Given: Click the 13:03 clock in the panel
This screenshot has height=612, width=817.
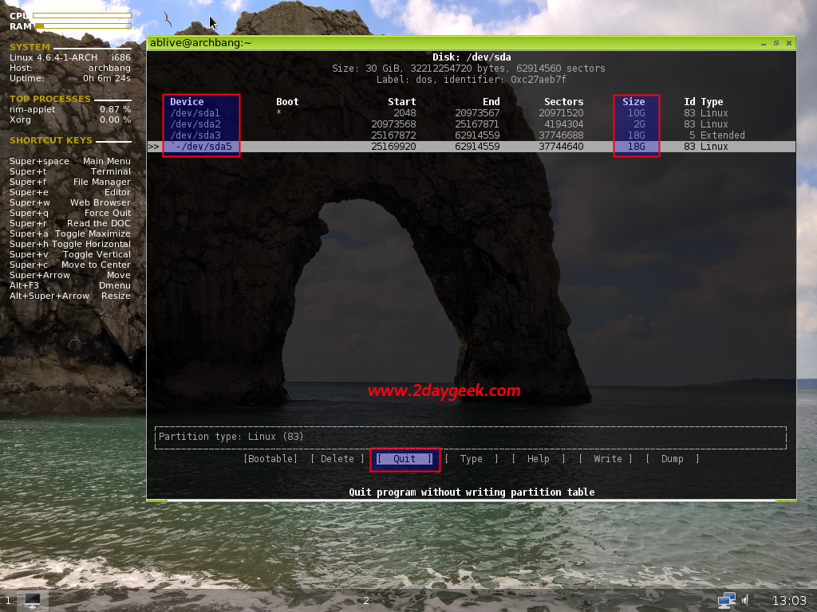Looking at the screenshot, I should (x=789, y=601).
